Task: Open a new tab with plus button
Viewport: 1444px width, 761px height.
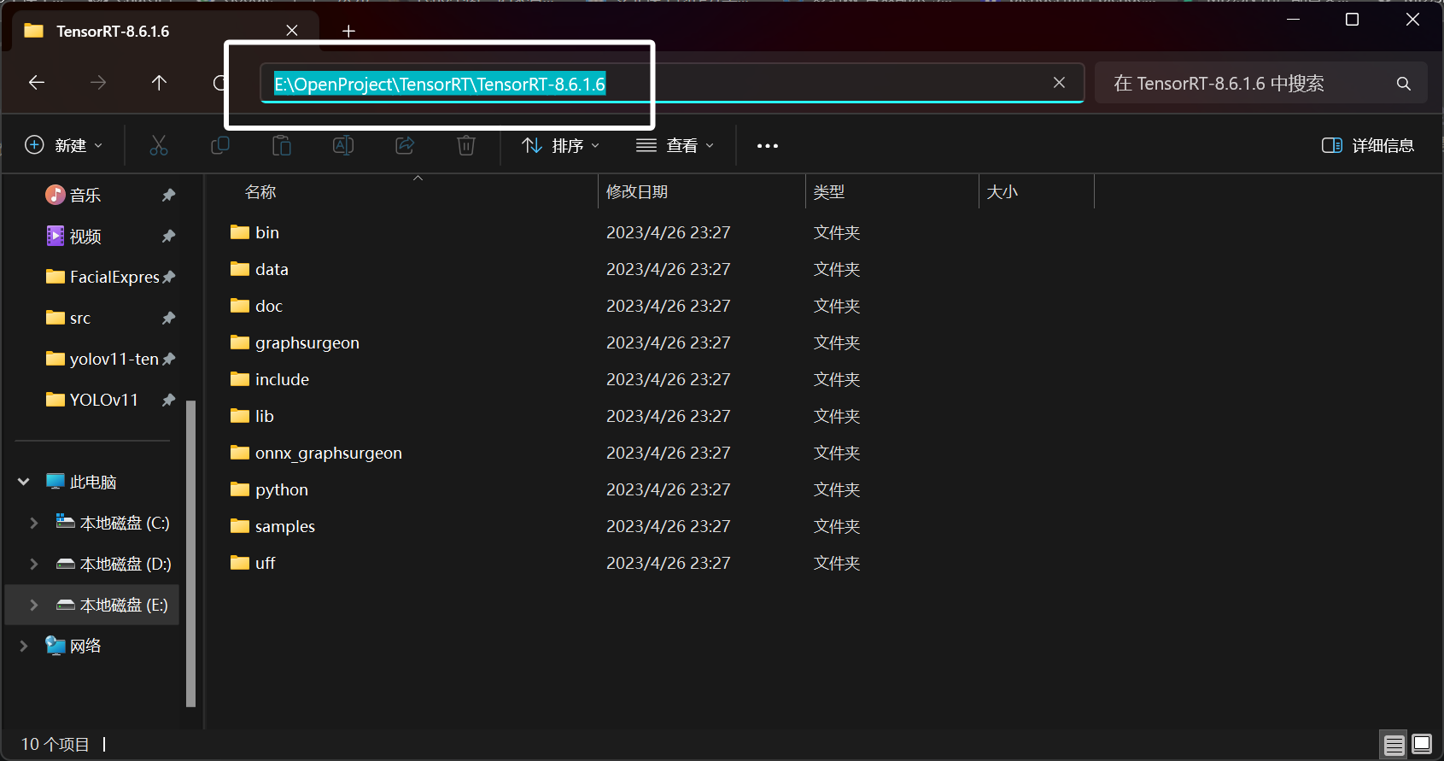Action: (348, 32)
